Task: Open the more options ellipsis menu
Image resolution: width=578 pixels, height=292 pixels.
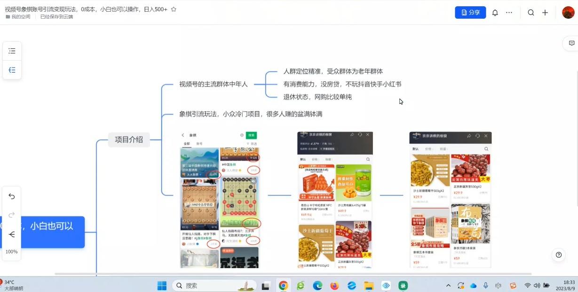Action: click(x=509, y=13)
